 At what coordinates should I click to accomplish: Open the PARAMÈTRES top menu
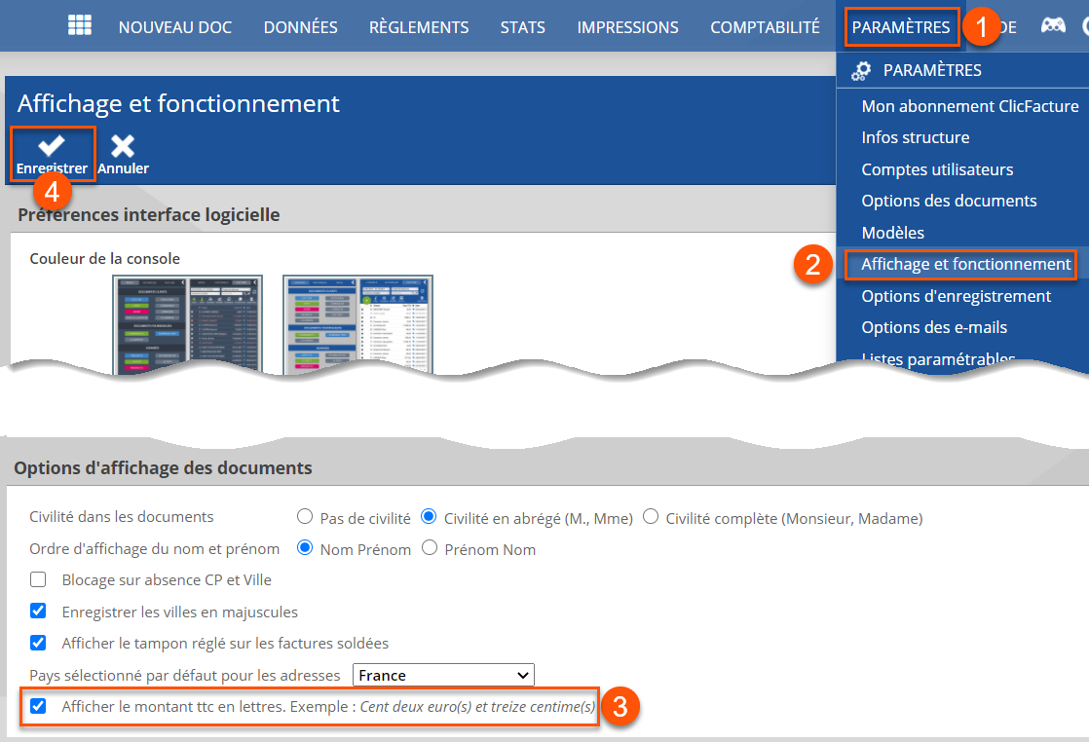click(x=901, y=27)
